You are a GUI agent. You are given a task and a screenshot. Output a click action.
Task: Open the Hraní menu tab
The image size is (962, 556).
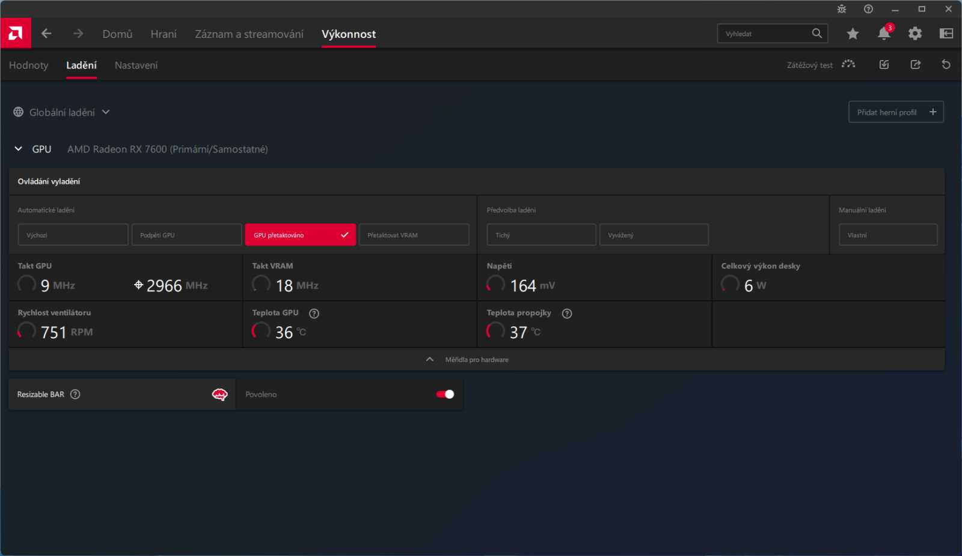(164, 34)
